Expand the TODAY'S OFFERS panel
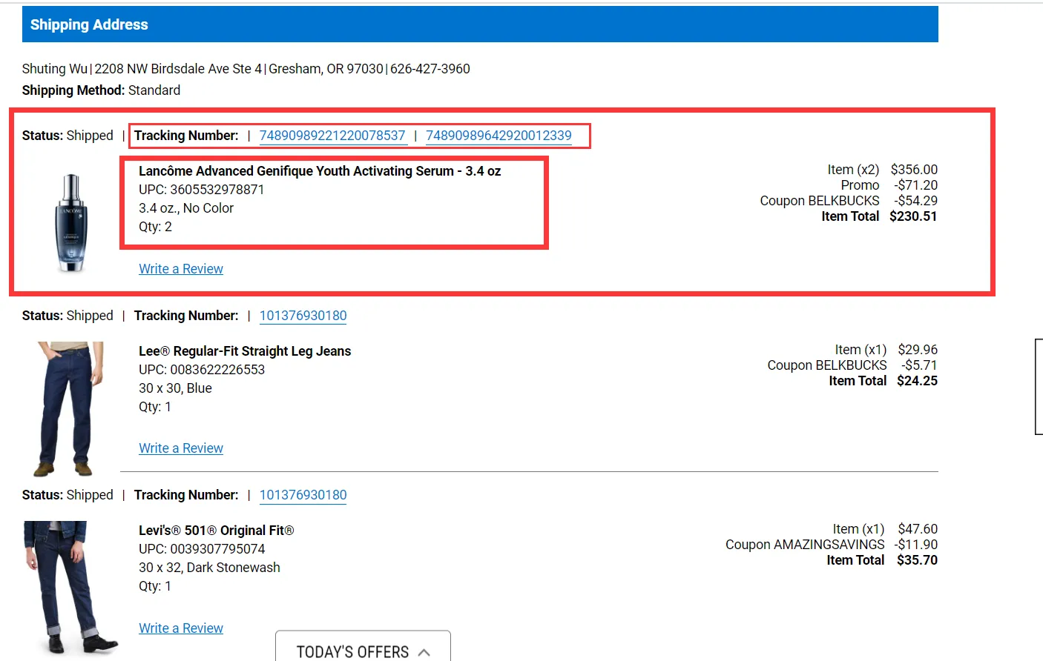This screenshot has width=1043, height=661. point(353,651)
